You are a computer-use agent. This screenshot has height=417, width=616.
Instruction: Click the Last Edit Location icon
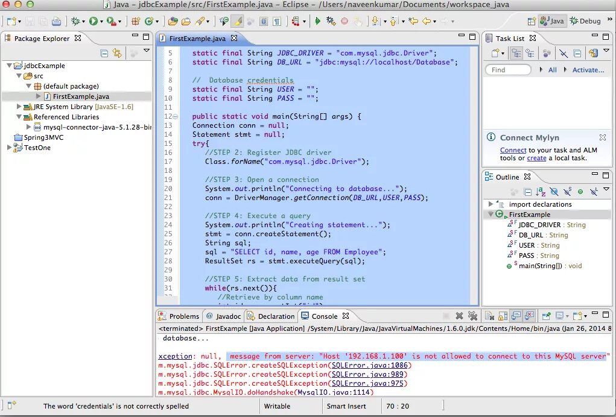(x=413, y=21)
